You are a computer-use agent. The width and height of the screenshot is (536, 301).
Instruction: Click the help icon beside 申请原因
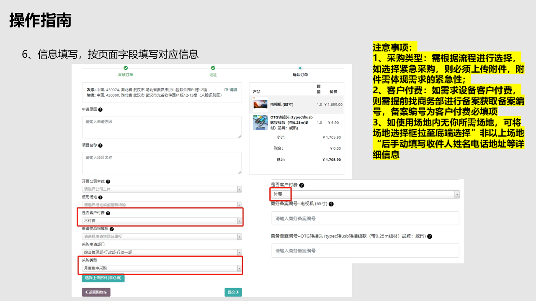click(x=100, y=110)
